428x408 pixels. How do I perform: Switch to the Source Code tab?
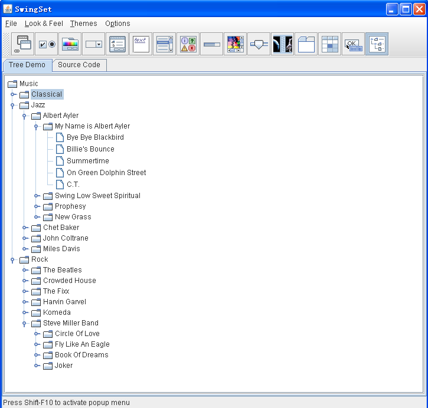[79, 65]
